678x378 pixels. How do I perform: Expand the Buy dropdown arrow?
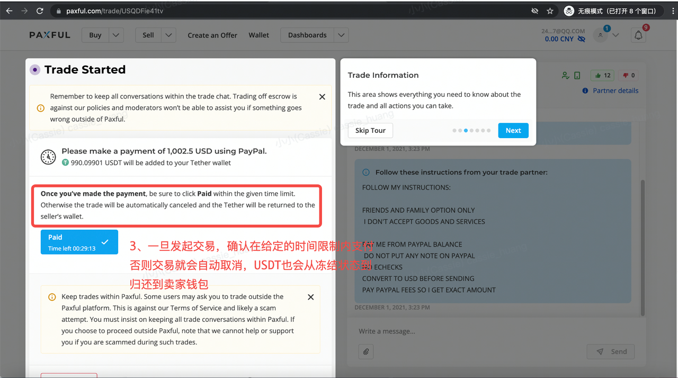point(117,35)
